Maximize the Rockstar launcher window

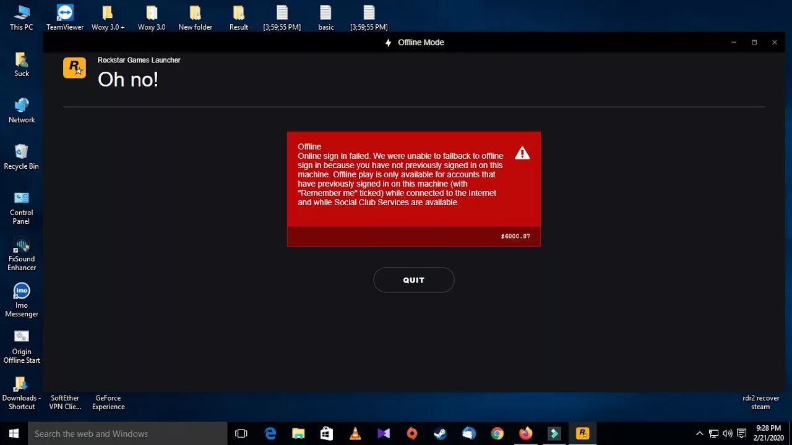pyautogui.click(x=754, y=43)
